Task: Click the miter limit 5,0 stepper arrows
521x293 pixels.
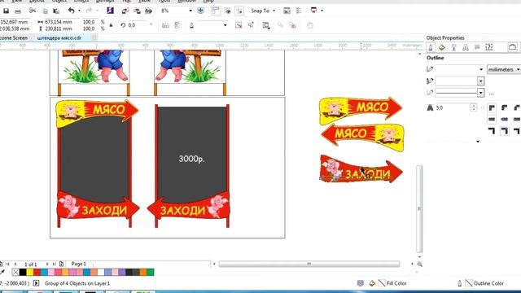Action: [474, 107]
